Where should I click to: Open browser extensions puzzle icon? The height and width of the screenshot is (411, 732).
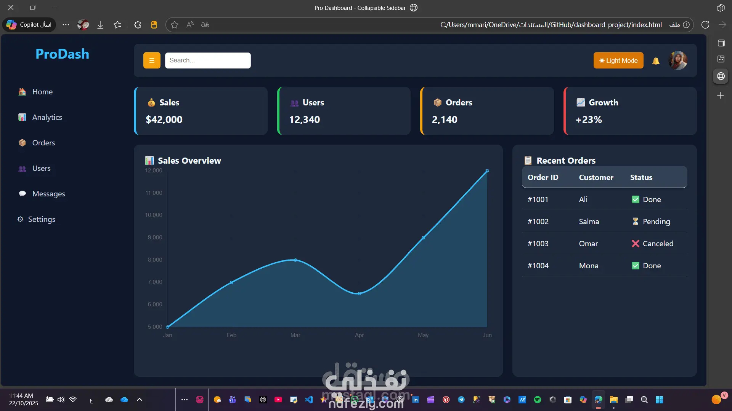tap(138, 25)
